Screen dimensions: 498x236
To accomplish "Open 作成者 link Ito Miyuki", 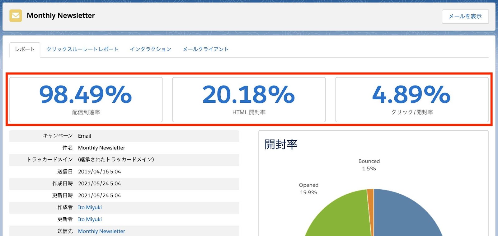I will click(90, 207).
